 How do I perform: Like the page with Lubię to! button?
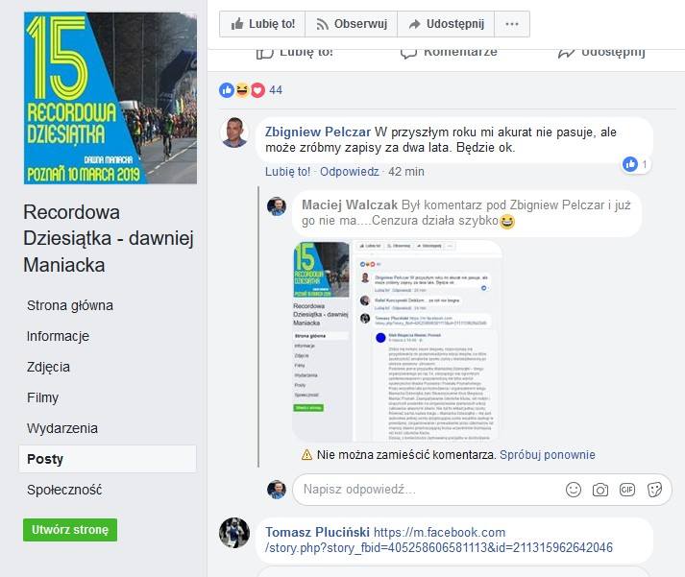pyautogui.click(x=262, y=24)
